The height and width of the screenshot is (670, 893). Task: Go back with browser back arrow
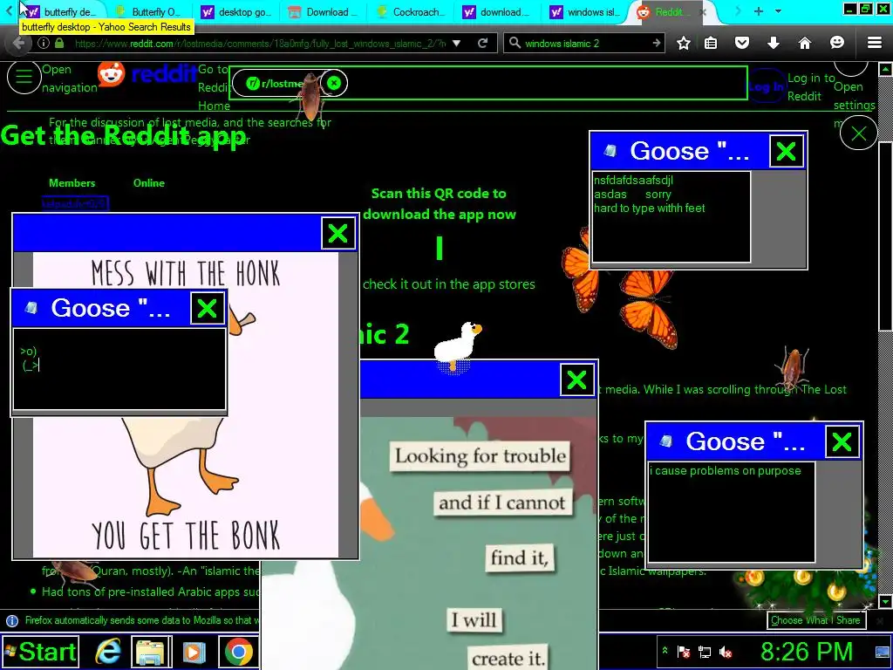[18, 44]
